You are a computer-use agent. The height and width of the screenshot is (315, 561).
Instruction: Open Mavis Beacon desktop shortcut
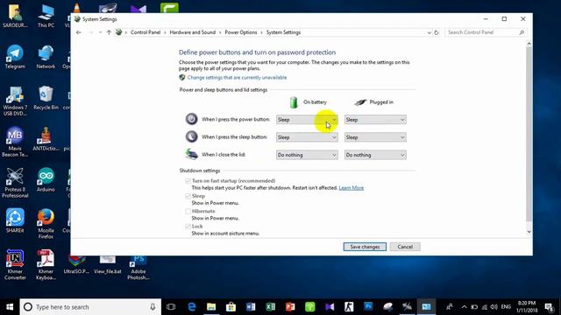coord(15,142)
